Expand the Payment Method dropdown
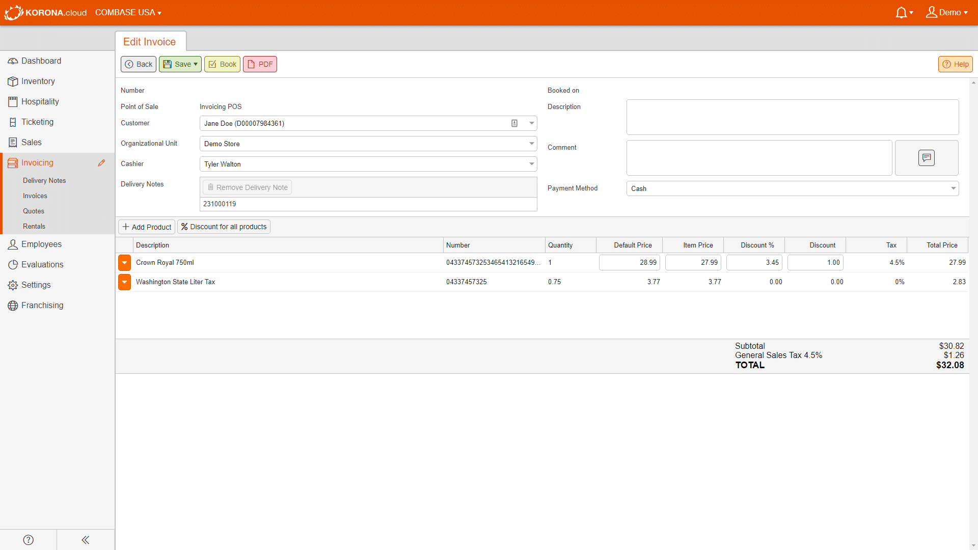The width and height of the screenshot is (978, 550). point(953,188)
